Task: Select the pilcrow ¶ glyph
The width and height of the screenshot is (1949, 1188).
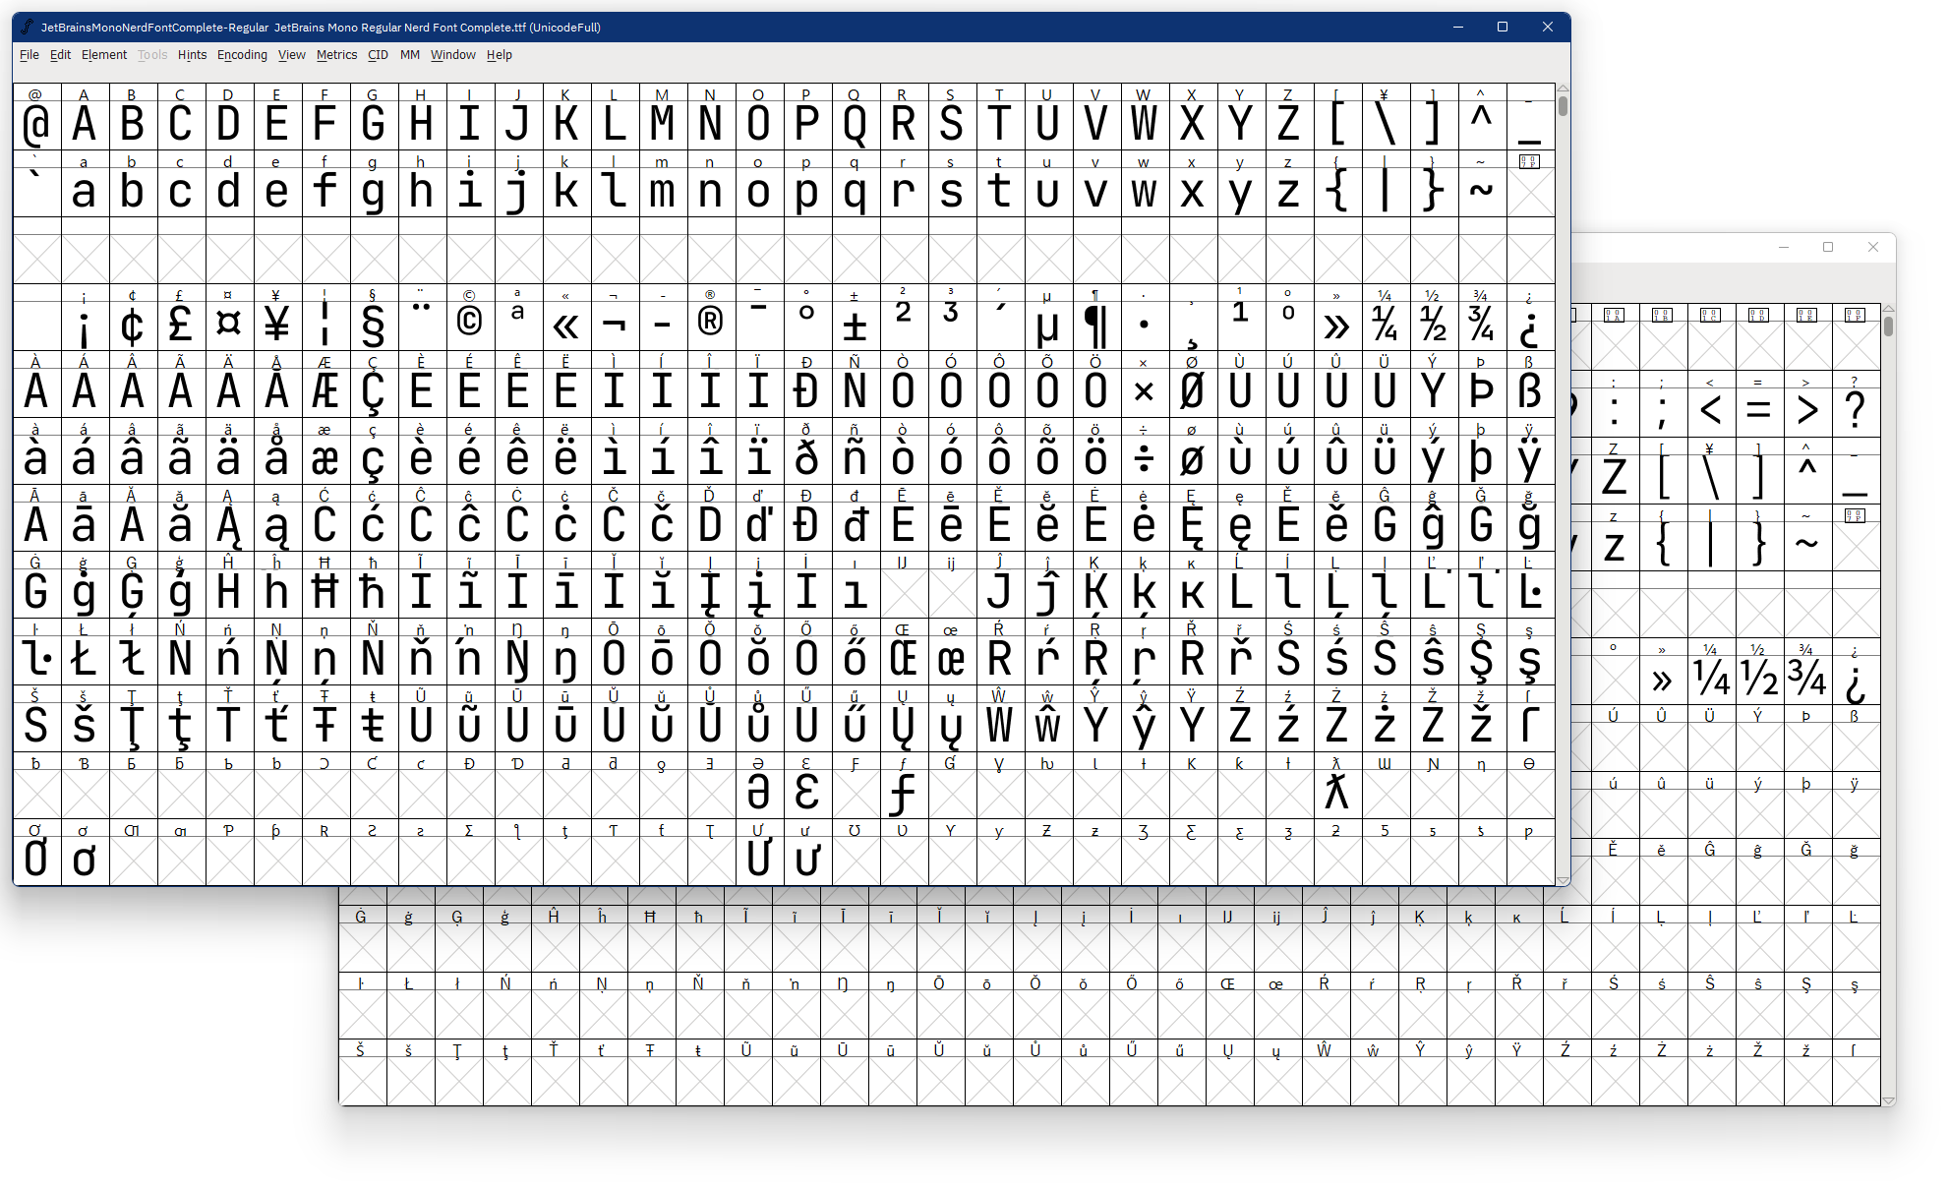Action: 1096,318
